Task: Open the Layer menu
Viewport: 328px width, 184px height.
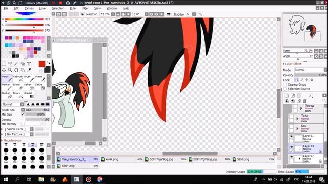Action: pyautogui.click(x=43, y=8)
